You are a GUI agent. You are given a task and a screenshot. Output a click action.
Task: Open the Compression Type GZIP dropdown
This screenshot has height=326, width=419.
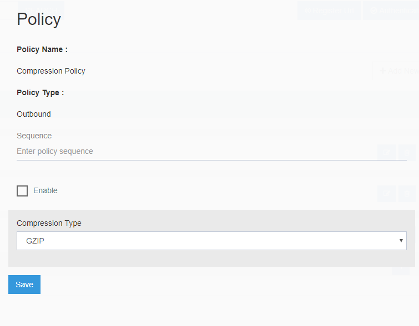pos(211,241)
